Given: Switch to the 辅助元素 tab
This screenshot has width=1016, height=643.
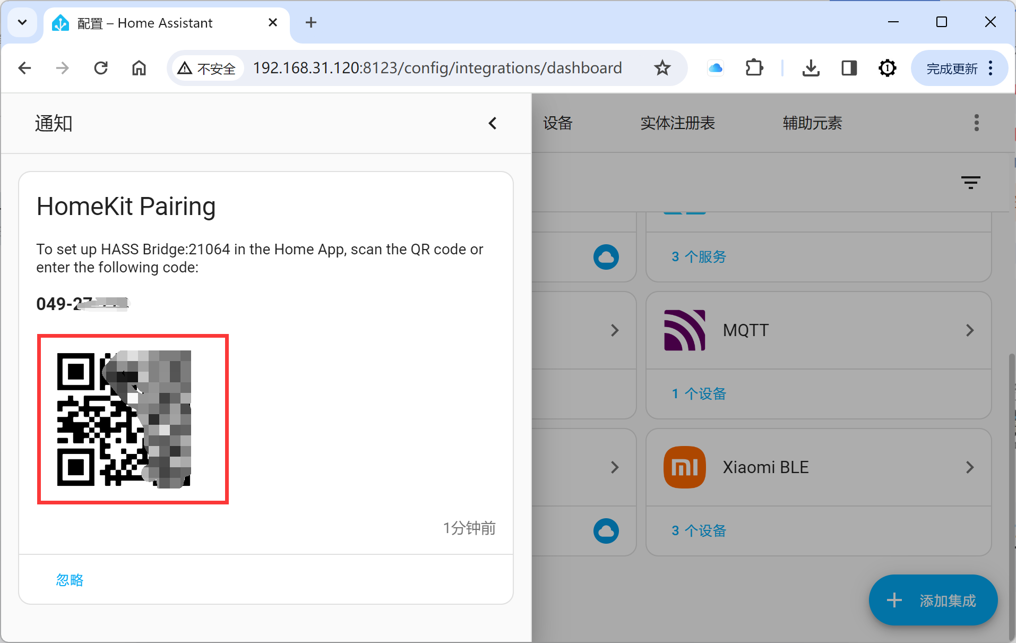Looking at the screenshot, I should 813,123.
